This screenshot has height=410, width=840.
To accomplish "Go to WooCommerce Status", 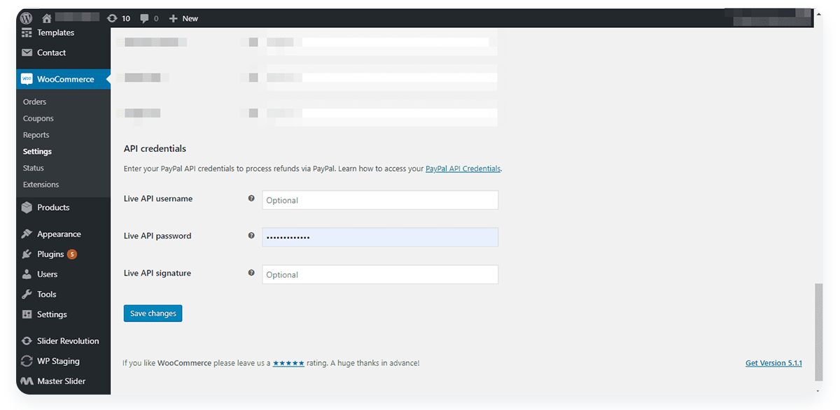I will tap(33, 168).
